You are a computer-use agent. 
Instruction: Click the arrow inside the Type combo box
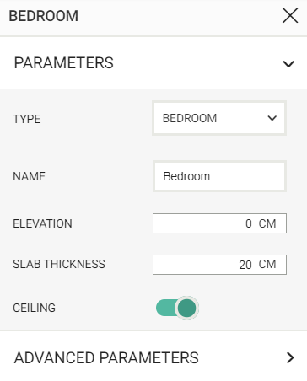[272, 118]
